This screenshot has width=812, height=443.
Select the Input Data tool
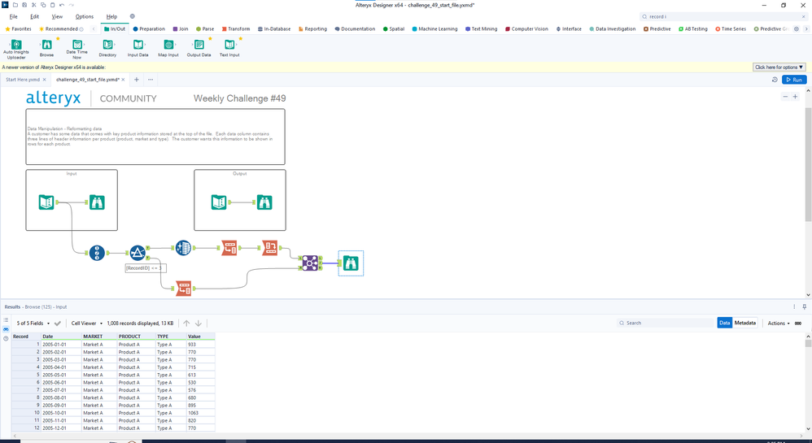click(x=138, y=48)
